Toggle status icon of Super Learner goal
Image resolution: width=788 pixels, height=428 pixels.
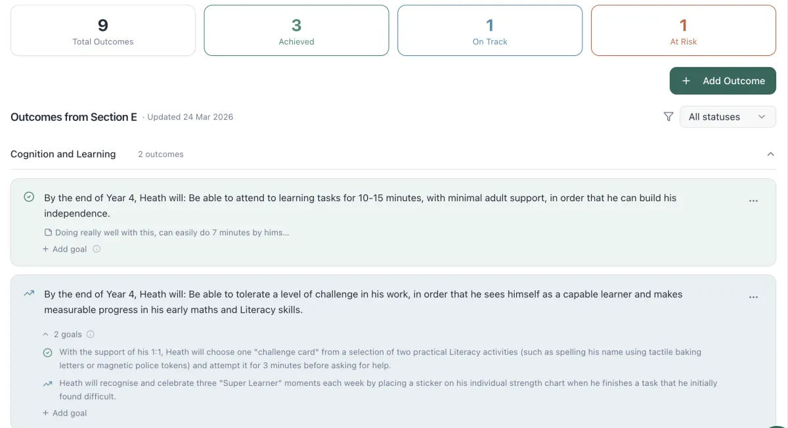pyautogui.click(x=48, y=383)
